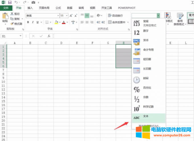This screenshot has width=194, height=141.
Task: Toggle Wrap Text (自动换行)
Action: (116, 16)
